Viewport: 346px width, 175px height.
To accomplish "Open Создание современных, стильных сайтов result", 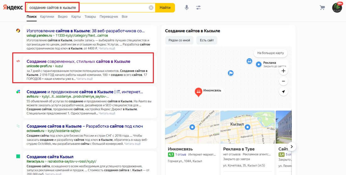I will [78, 61].
